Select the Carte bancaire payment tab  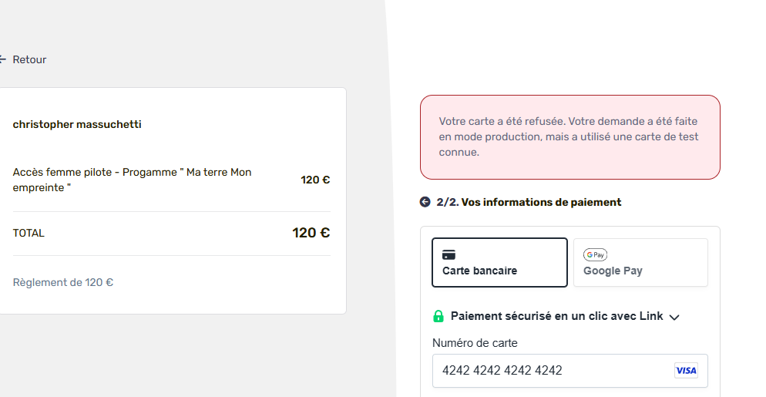click(499, 263)
